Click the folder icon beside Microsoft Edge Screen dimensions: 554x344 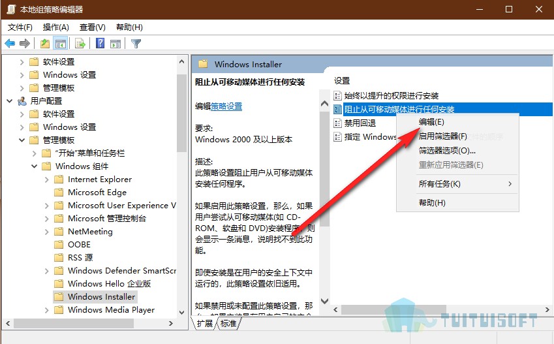click(59, 193)
